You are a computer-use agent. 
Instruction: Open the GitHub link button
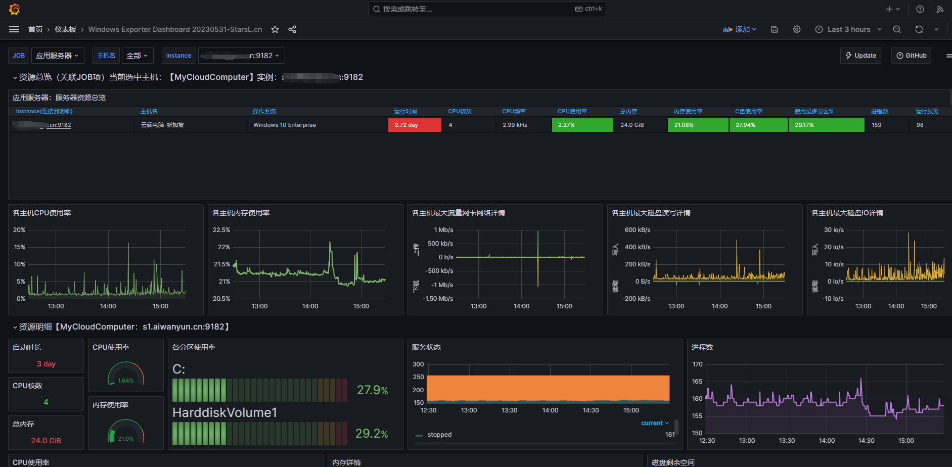pyautogui.click(x=911, y=56)
